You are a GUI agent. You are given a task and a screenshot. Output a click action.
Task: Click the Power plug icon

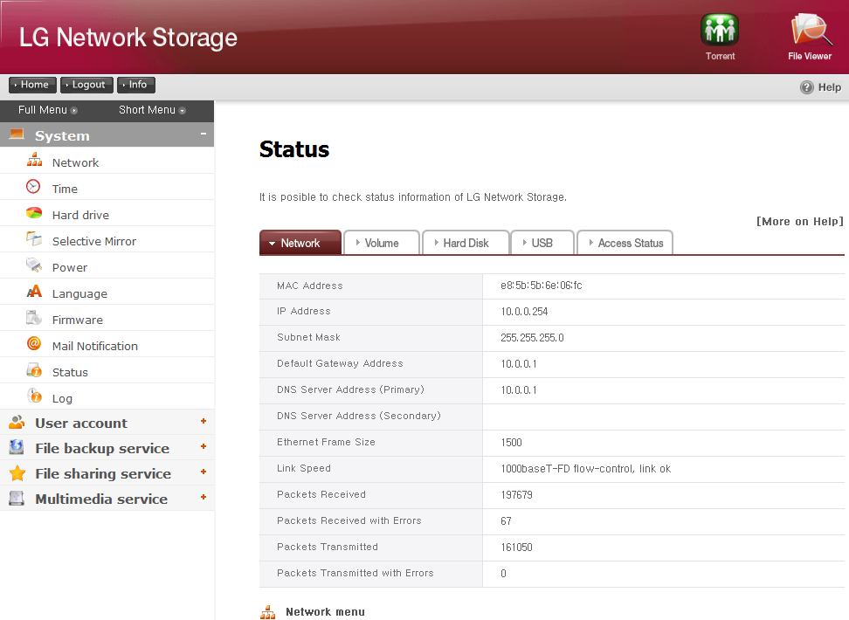(x=34, y=265)
